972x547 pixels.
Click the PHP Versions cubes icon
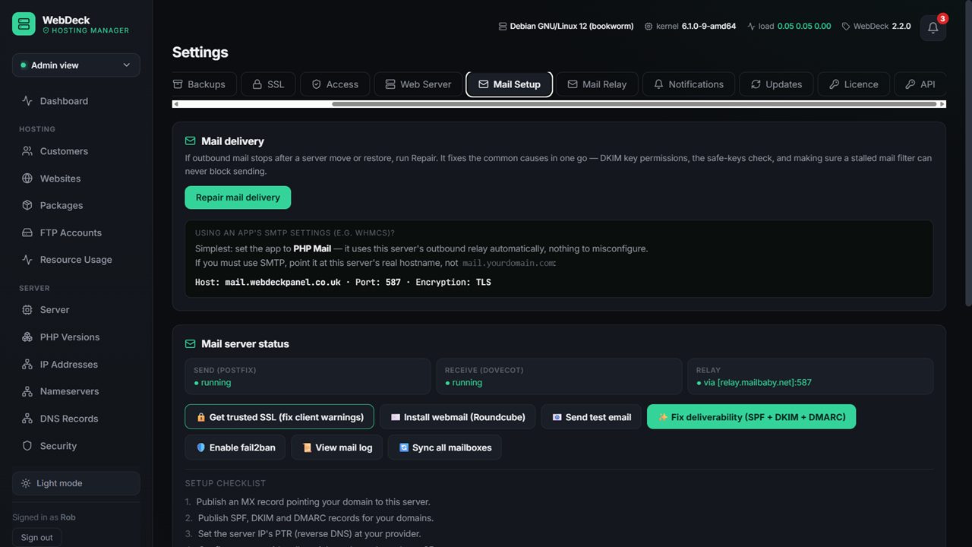click(x=27, y=337)
